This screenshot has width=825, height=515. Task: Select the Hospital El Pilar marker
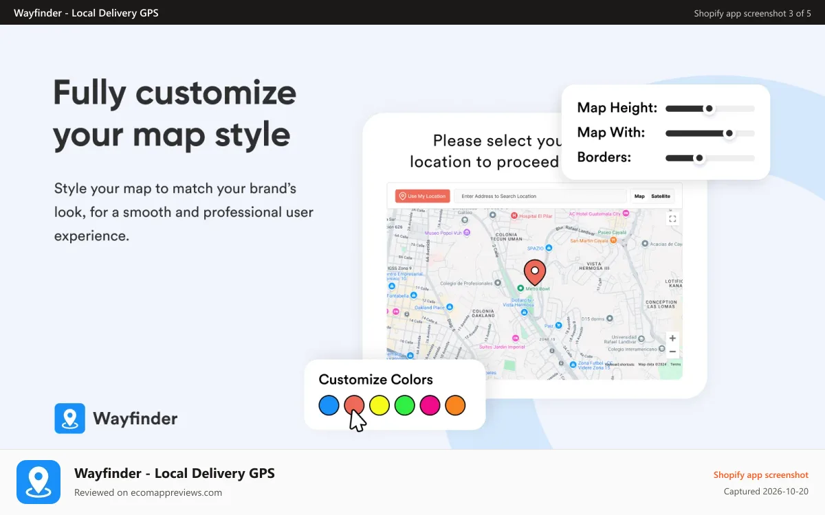(514, 216)
